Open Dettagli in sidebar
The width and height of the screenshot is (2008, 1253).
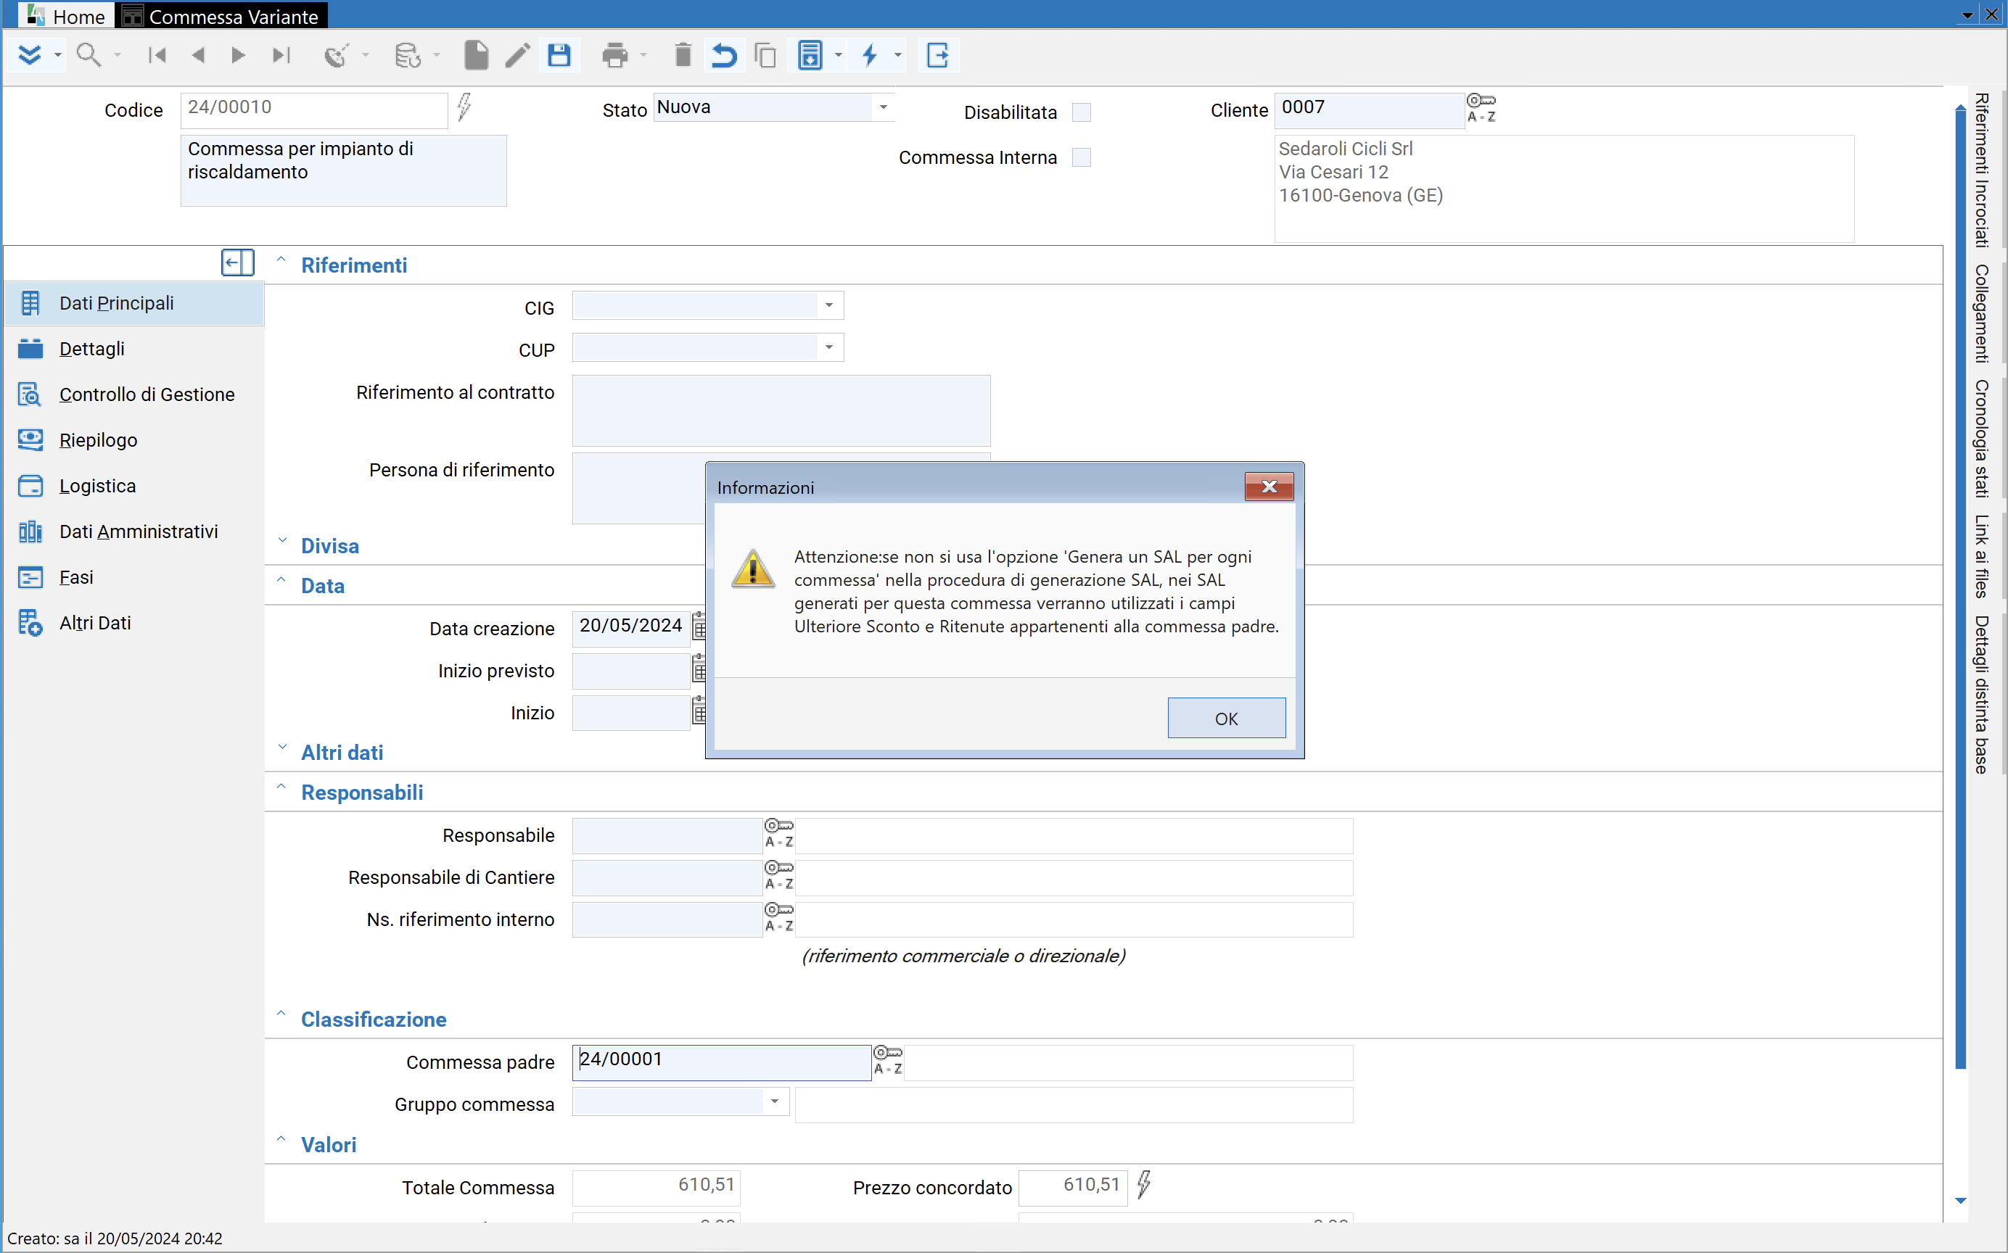(133, 349)
